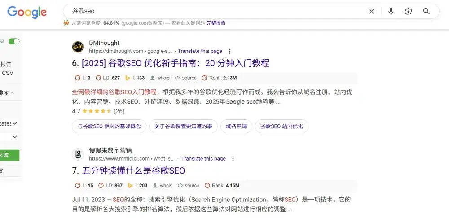Image resolution: width=449 pixels, height=218 pixels.
Task: Click the CSV export option in sidebar
Action: (8, 73)
